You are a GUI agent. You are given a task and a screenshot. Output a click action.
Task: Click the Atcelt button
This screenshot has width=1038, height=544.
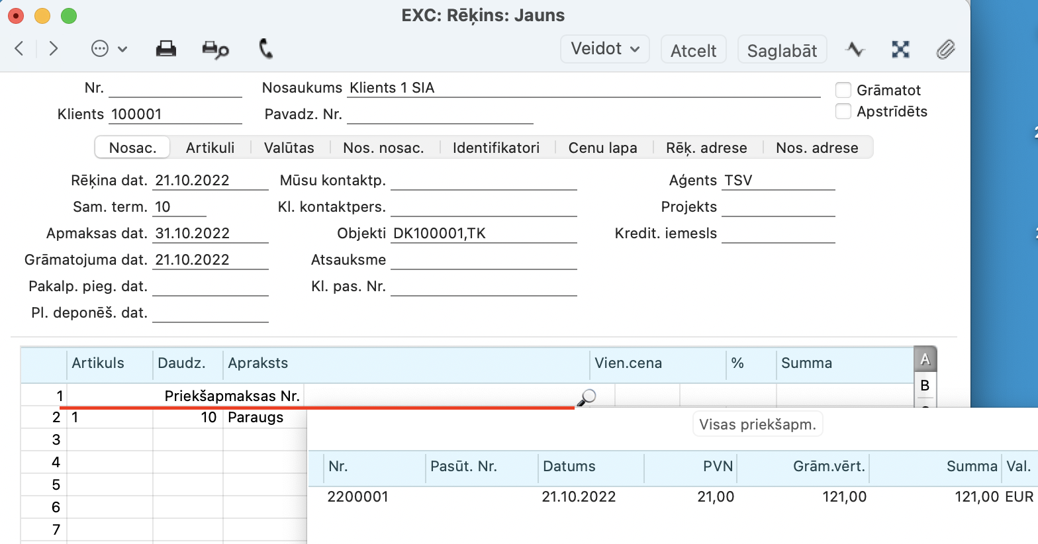coord(693,50)
